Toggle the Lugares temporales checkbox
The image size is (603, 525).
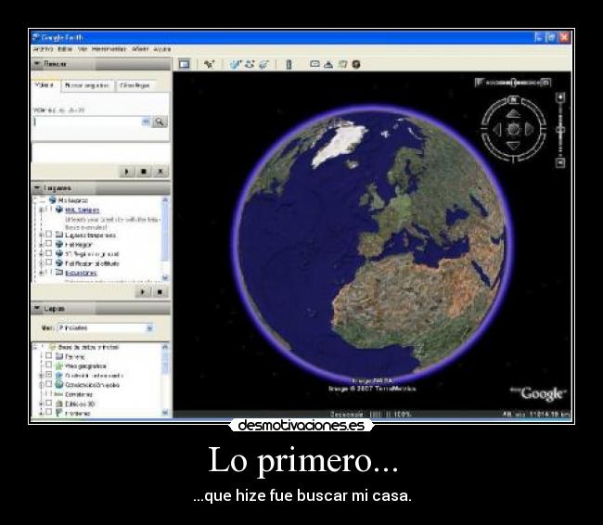tap(49, 234)
